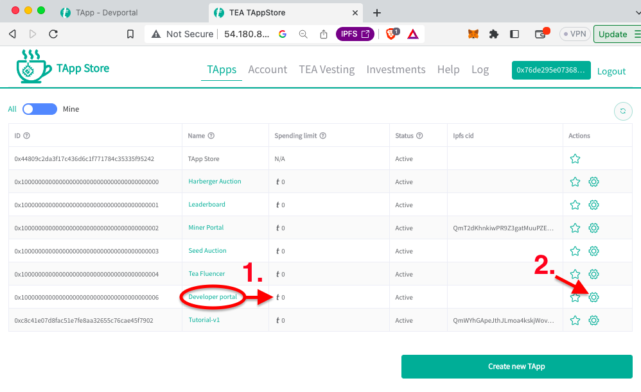Click the wallet address button

pos(550,70)
